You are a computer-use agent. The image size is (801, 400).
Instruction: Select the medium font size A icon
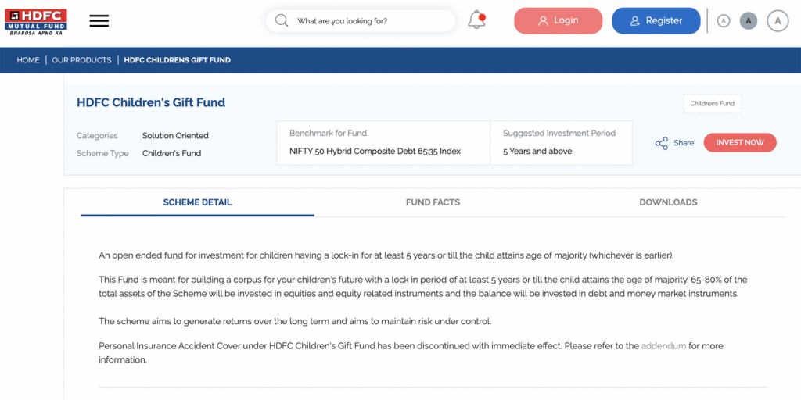[749, 21]
